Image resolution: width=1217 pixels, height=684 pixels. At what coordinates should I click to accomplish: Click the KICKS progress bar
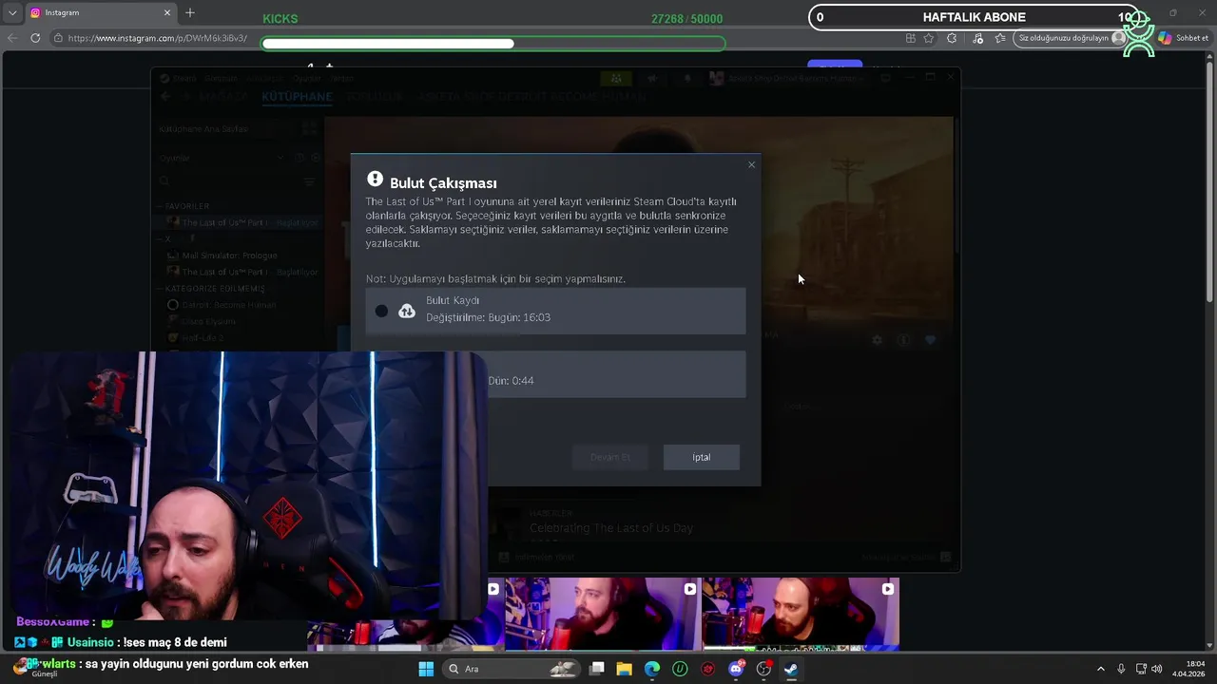pos(493,44)
